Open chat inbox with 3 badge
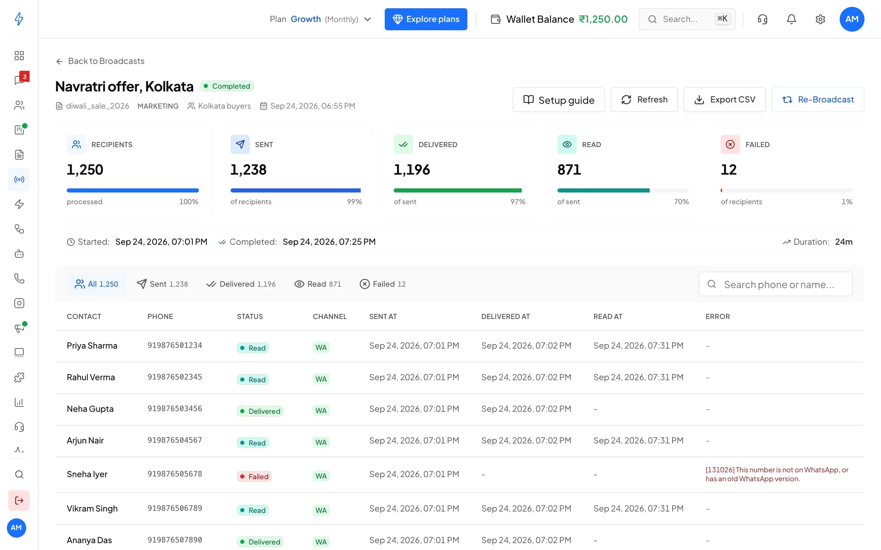Screen dimensions: 881x550 (19, 80)
